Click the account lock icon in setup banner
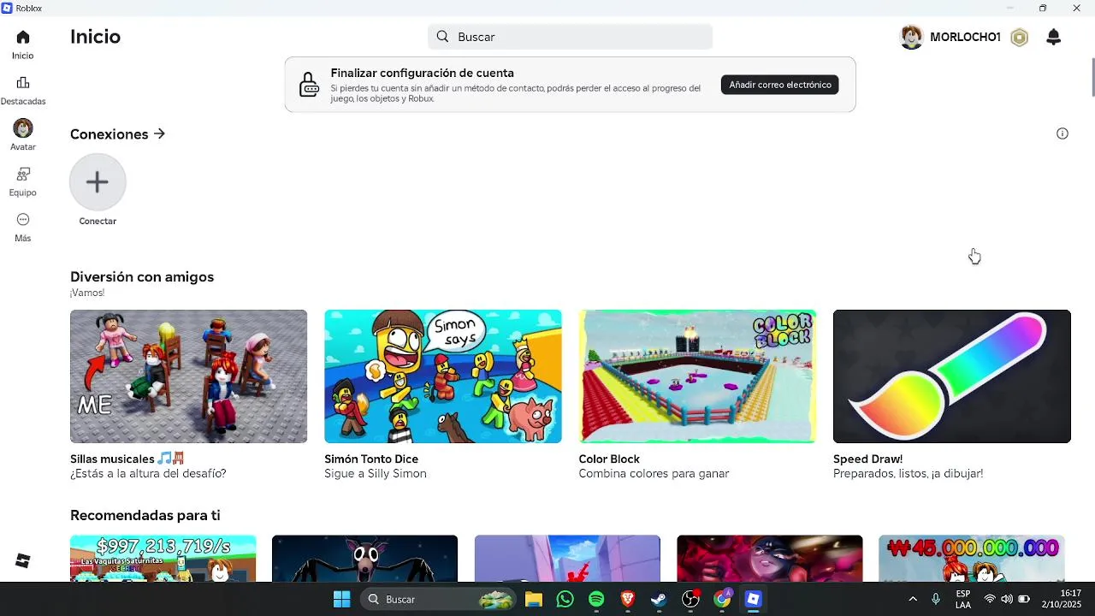The width and height of the screenshot is (1095, 616). pyautogui.click(x=309, y=85)
